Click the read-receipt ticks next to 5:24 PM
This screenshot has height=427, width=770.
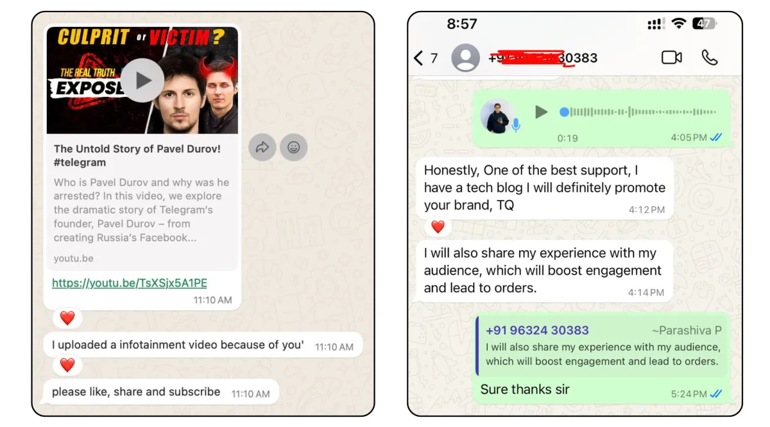716,394
